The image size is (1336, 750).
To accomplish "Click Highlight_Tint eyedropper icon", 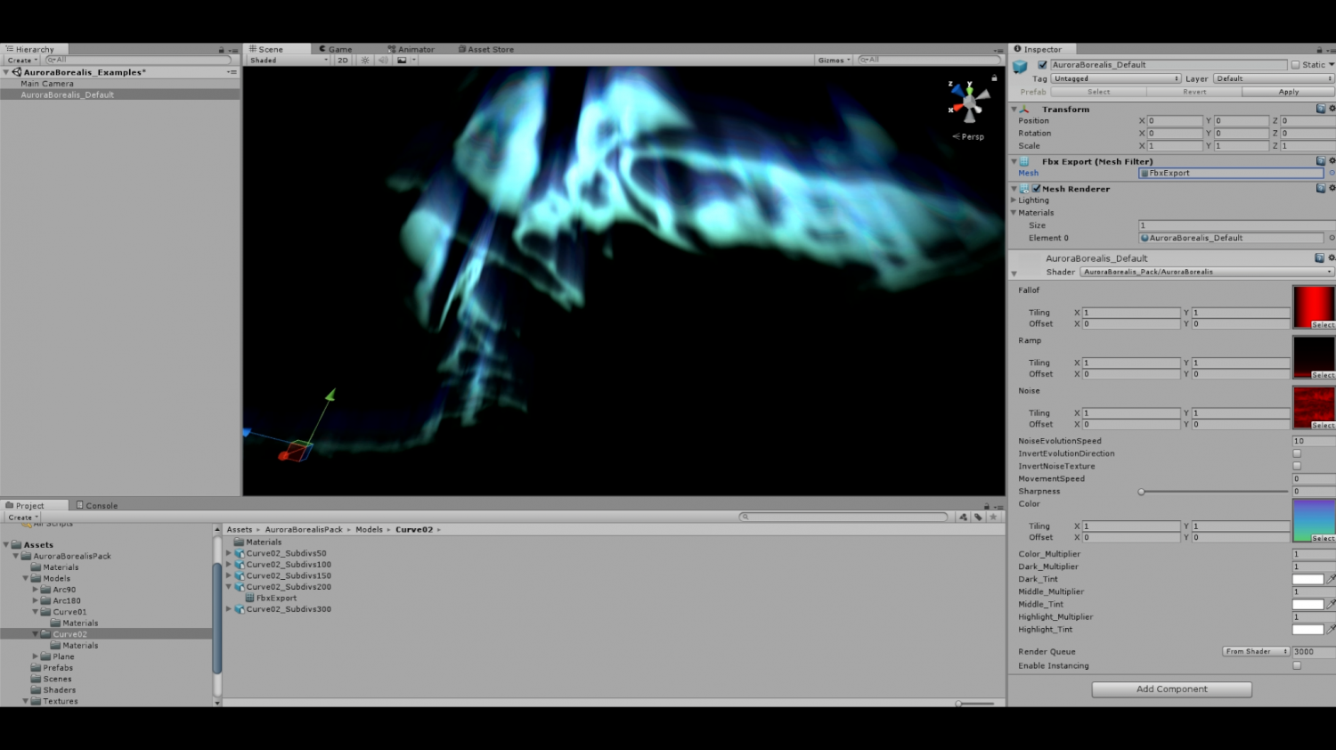I will (x=1332, y=629).
